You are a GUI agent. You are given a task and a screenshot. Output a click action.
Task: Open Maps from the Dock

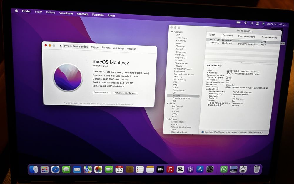pyautogui.click(x=88, y=169)
